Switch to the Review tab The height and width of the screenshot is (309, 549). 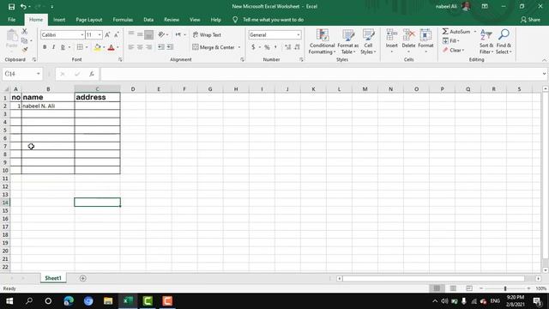[172, 20]
